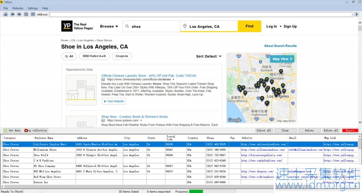Click the Stop collection button
This screenshot has width=362, height=193.
36,130
